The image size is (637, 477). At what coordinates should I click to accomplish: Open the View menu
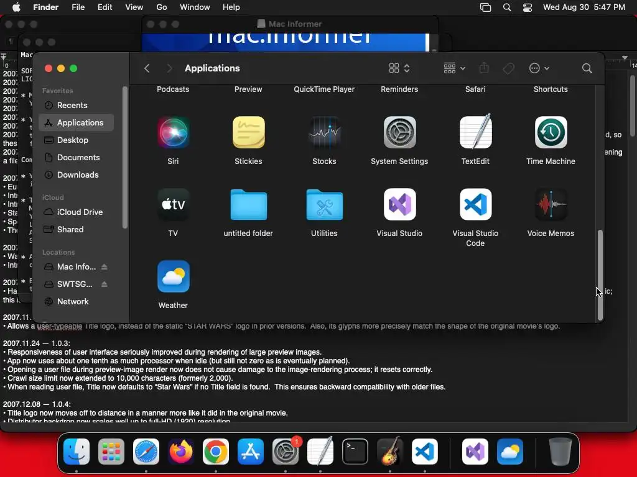click(x=134, y=7)
